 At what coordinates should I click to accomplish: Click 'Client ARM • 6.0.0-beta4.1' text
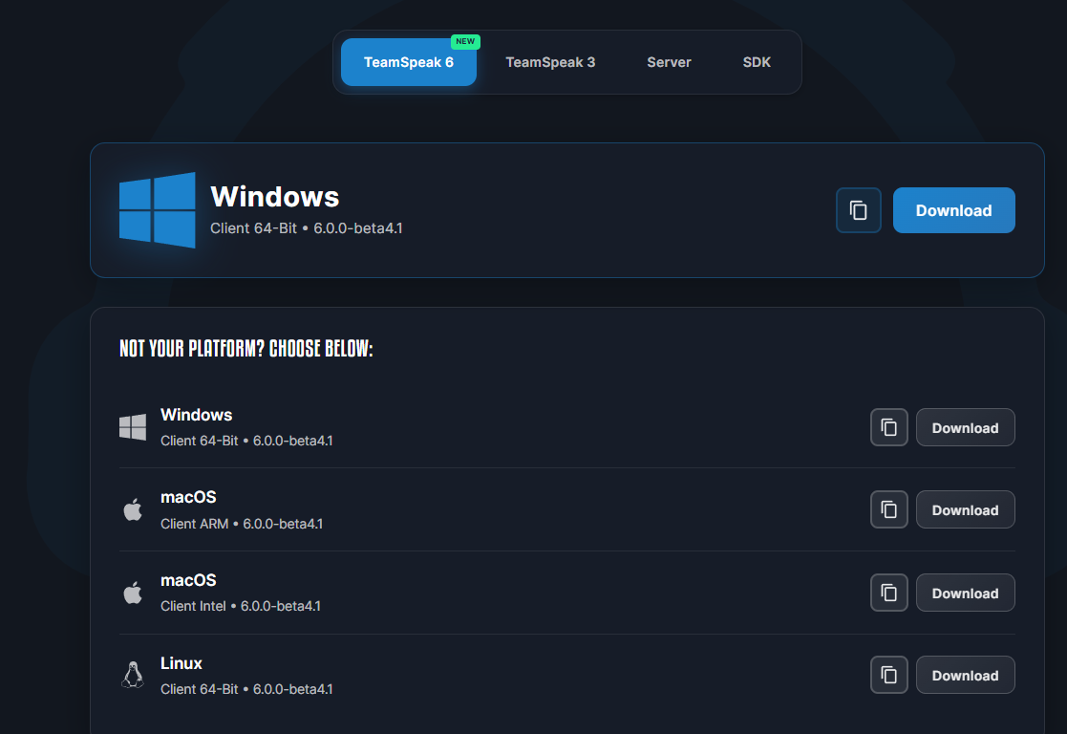pos(242,524)
